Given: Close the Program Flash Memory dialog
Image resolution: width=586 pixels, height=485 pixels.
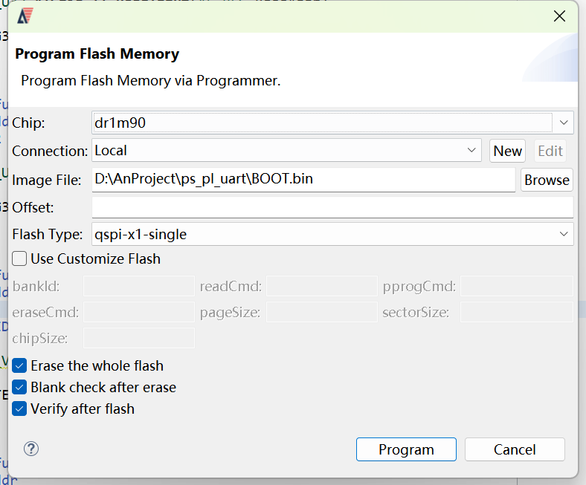Looking at the screenshot, I should tap(559, 16).
